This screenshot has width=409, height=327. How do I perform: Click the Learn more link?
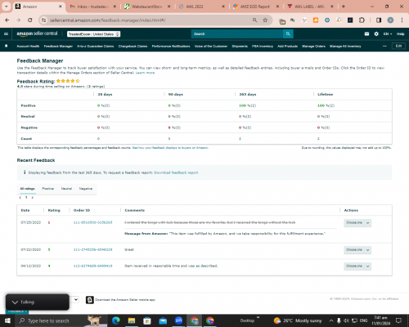tap(145, 73)
